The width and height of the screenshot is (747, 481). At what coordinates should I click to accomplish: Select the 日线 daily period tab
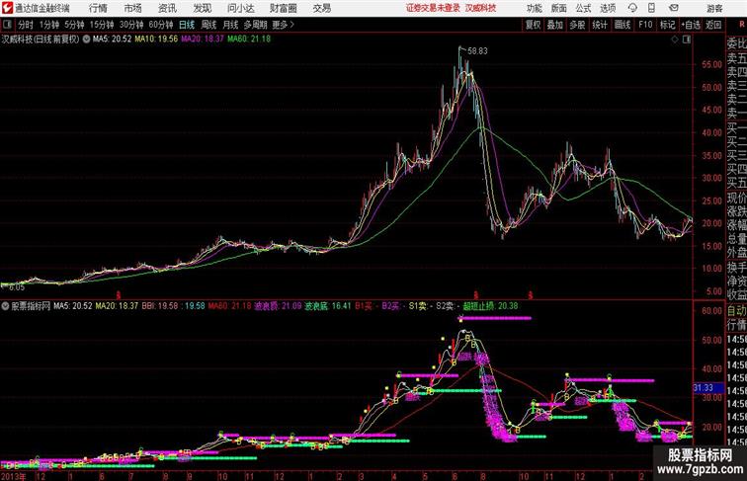click(x=187, y=25)
